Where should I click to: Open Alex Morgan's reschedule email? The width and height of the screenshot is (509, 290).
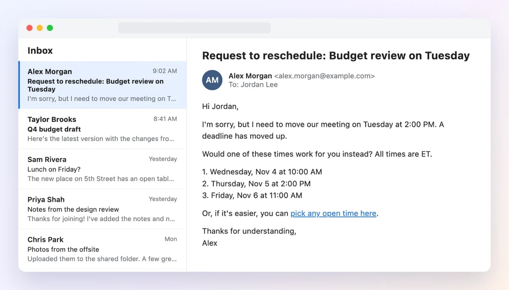(x=103, y=85)
